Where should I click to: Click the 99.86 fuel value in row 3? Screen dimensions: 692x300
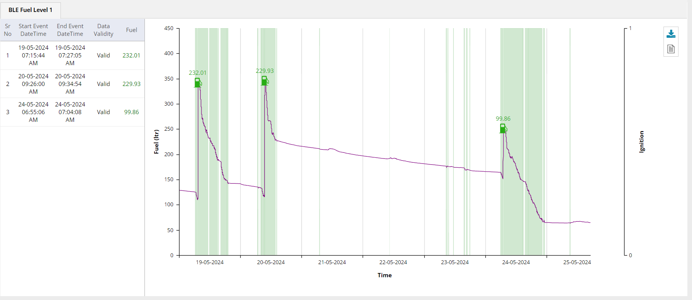click(131, 112)
